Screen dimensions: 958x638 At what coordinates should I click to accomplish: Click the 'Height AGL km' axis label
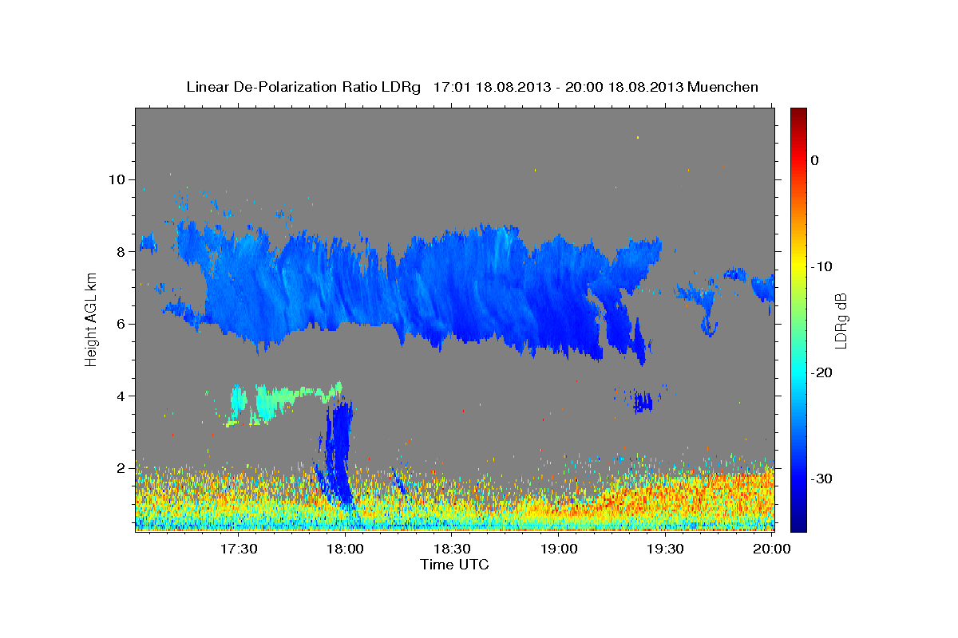(x=92, y=319)
